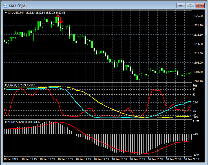Click the red down-arrow signal on chart
This screenshot has height=165, width=208.
(60, 21)
